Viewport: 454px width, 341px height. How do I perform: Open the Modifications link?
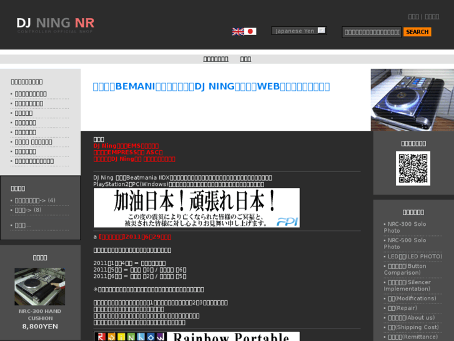pos(412,298)
